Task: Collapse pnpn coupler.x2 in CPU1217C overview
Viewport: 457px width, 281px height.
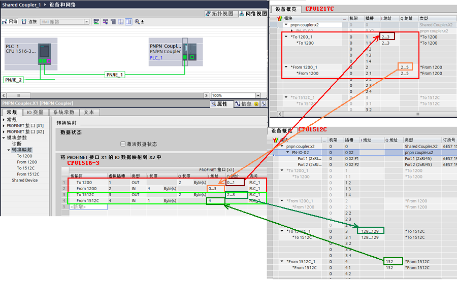Action: [x=286, y=25]
